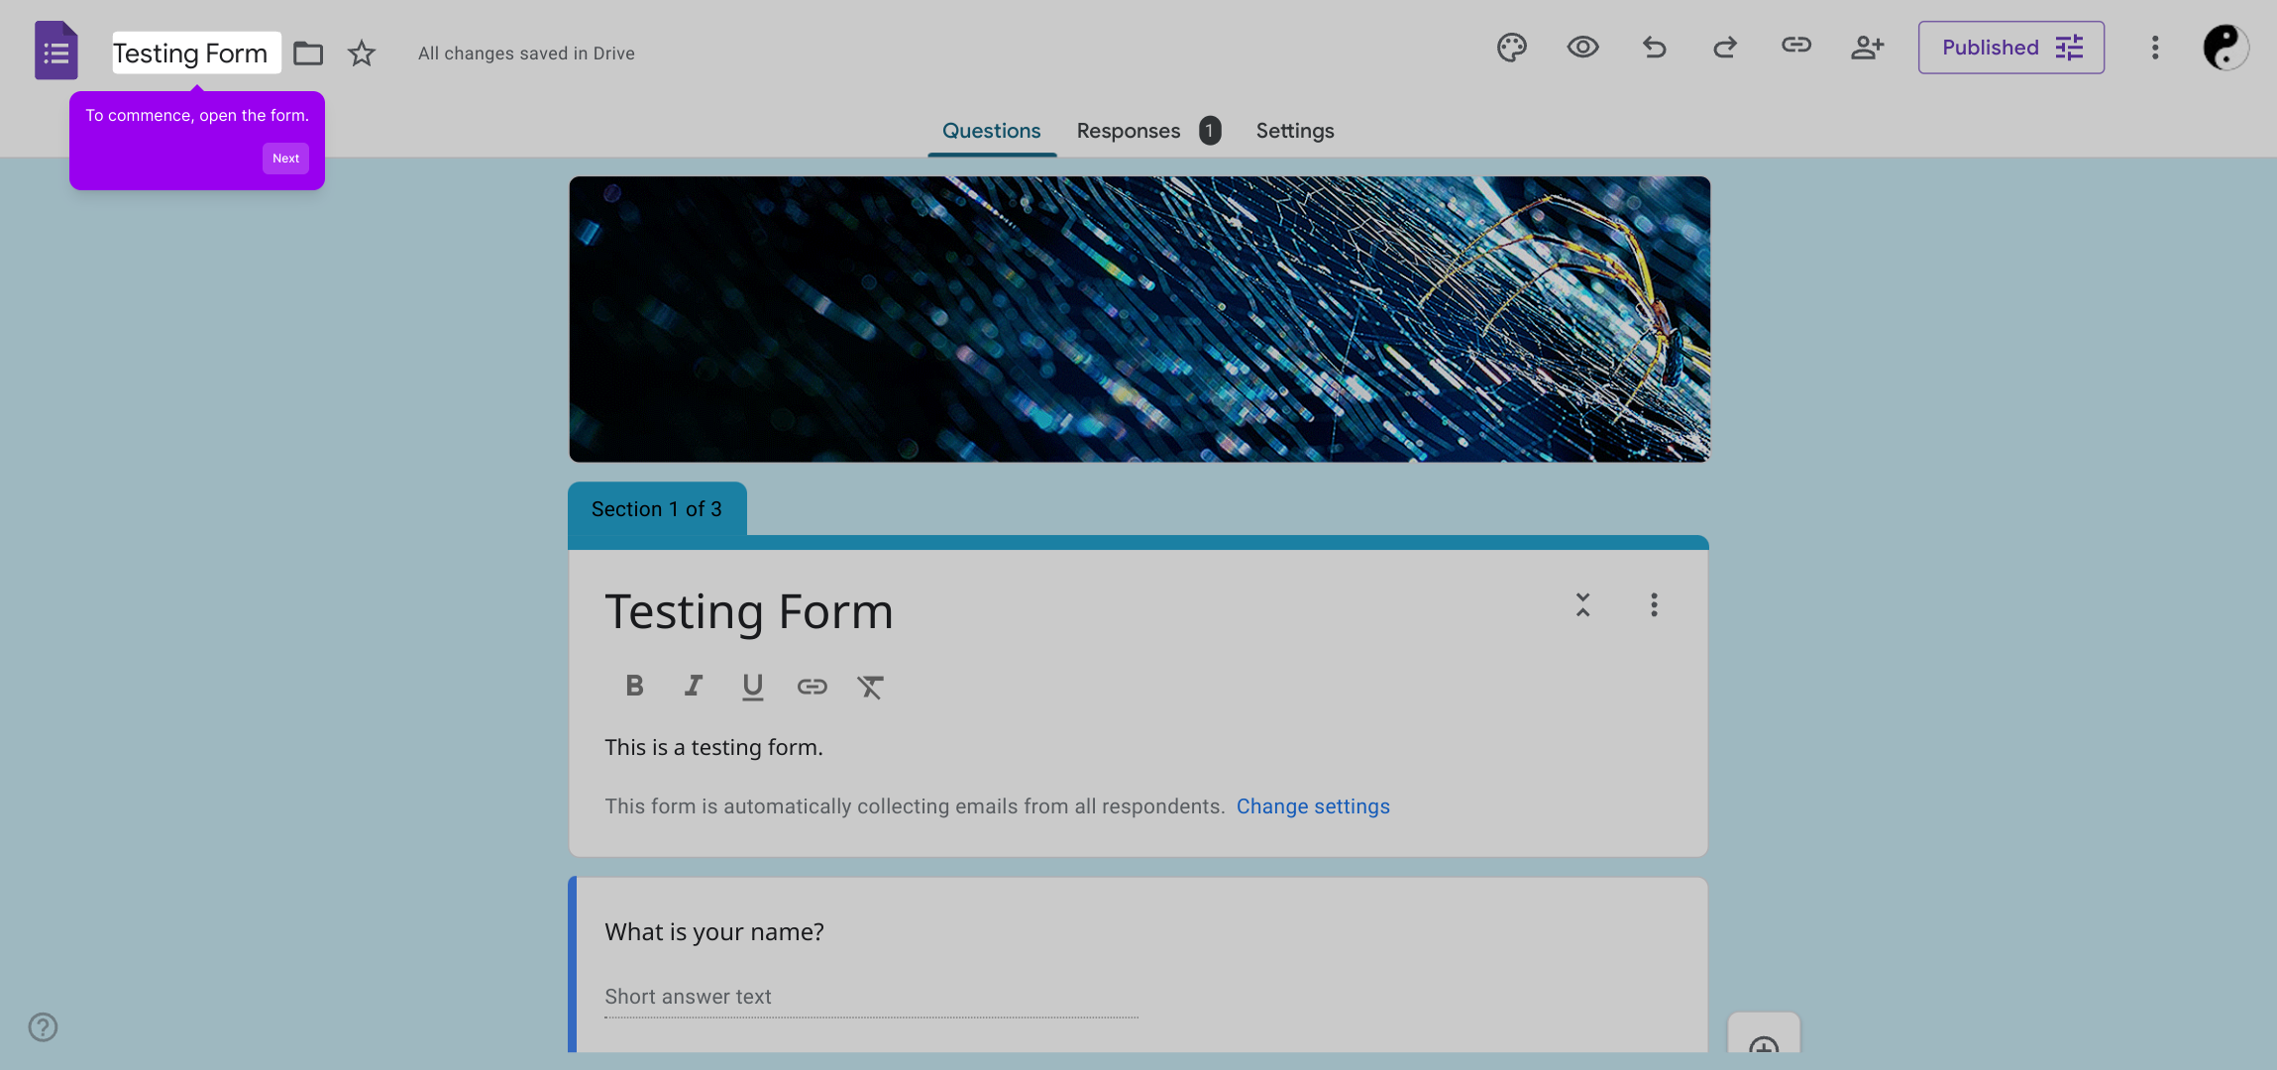The height and width of the screenshot is (1070, 2277).
Task: Switch to the Responses tab
Action: (x=1129, y=131)
